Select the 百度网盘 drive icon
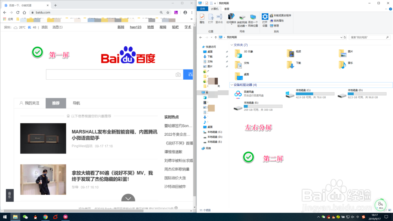 tap(238, 94)
